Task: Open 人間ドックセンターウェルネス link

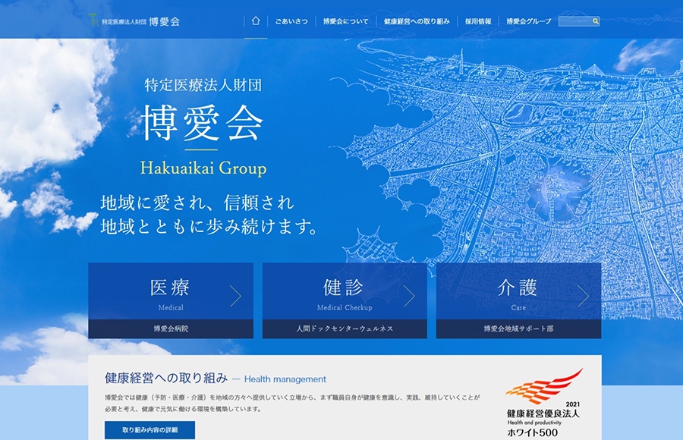Action: (x=345, y=328)
